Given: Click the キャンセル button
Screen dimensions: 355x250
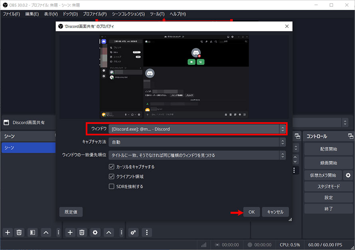Looking at the screenshot, I should coord(275,212).
